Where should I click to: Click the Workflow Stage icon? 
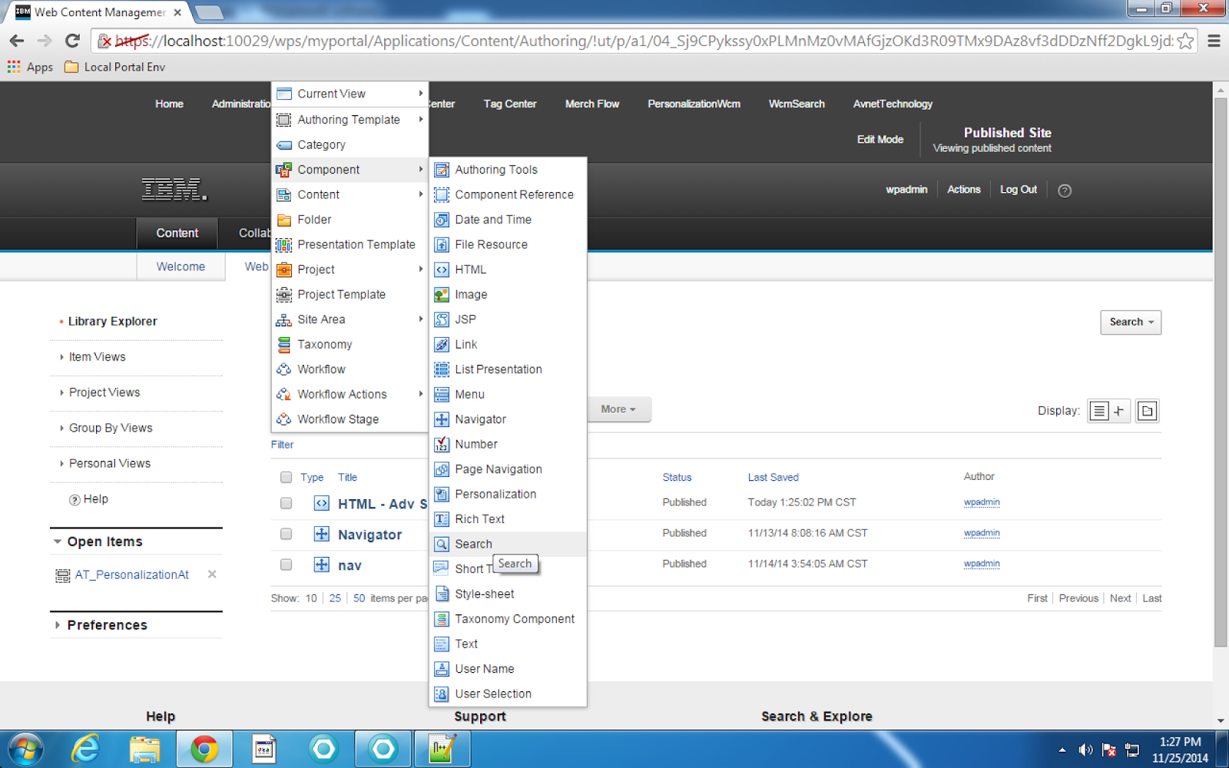tap(284, 419)
